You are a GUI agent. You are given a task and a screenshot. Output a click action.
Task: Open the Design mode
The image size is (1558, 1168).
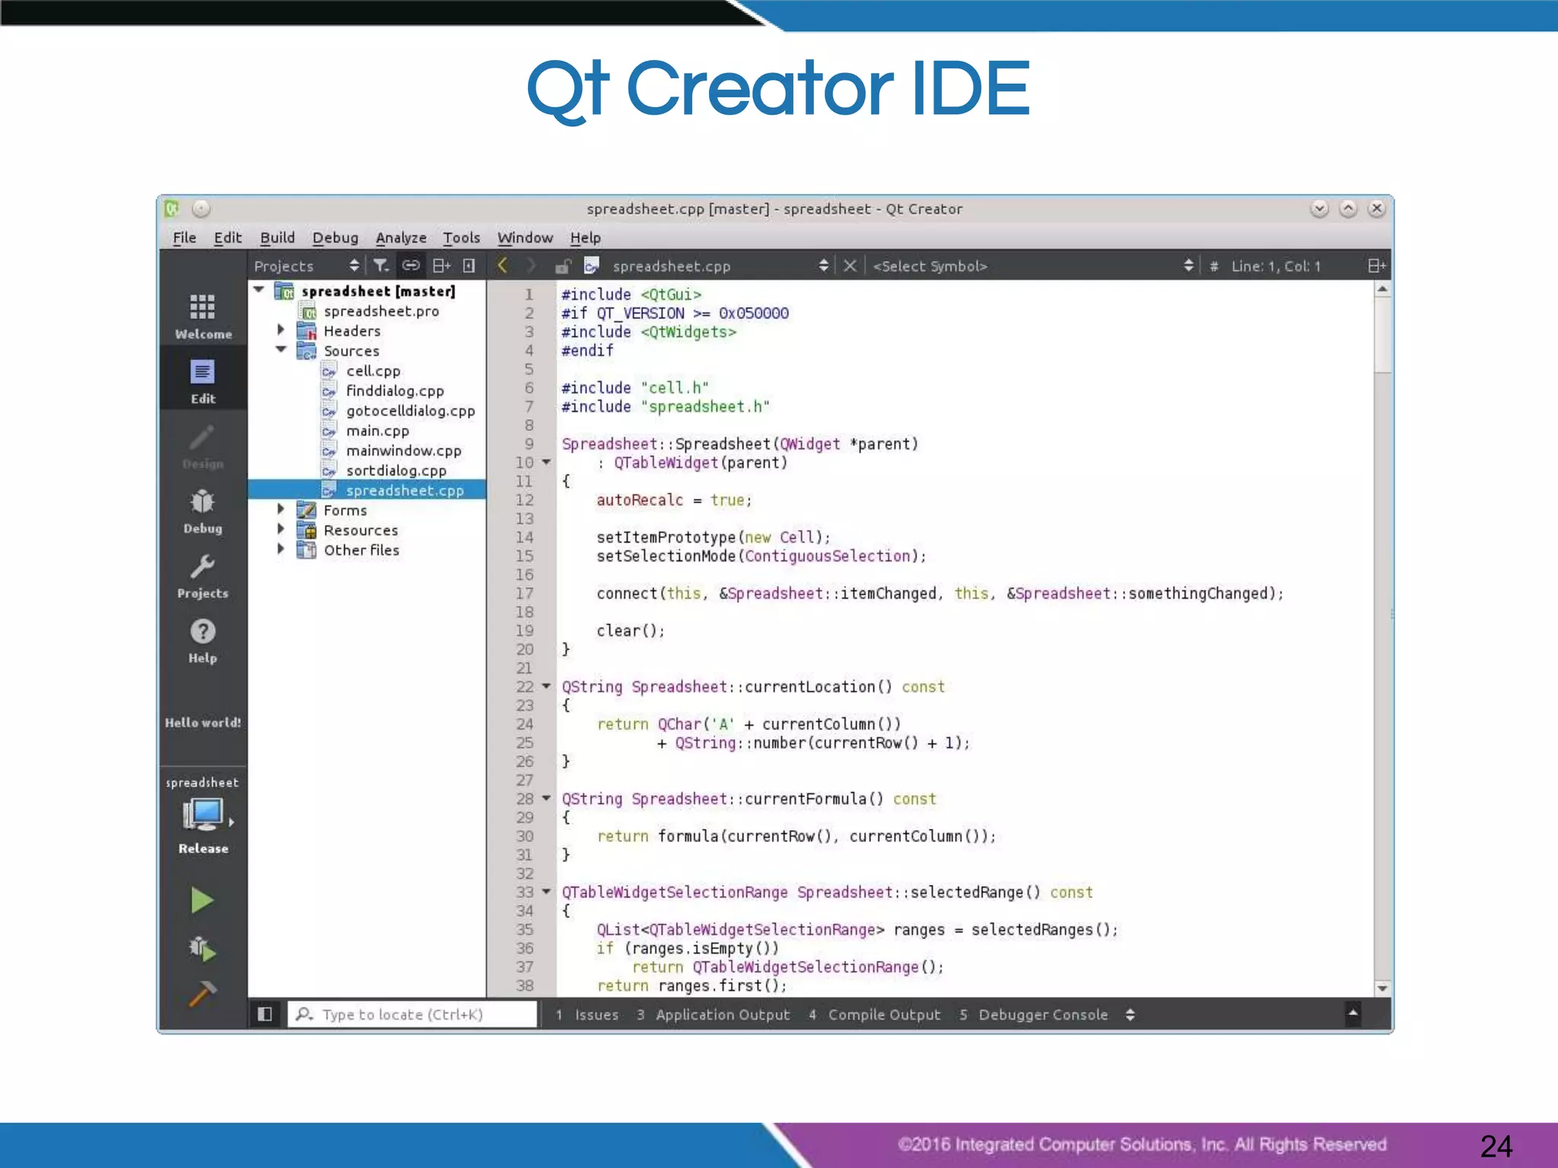pos(202,446)
